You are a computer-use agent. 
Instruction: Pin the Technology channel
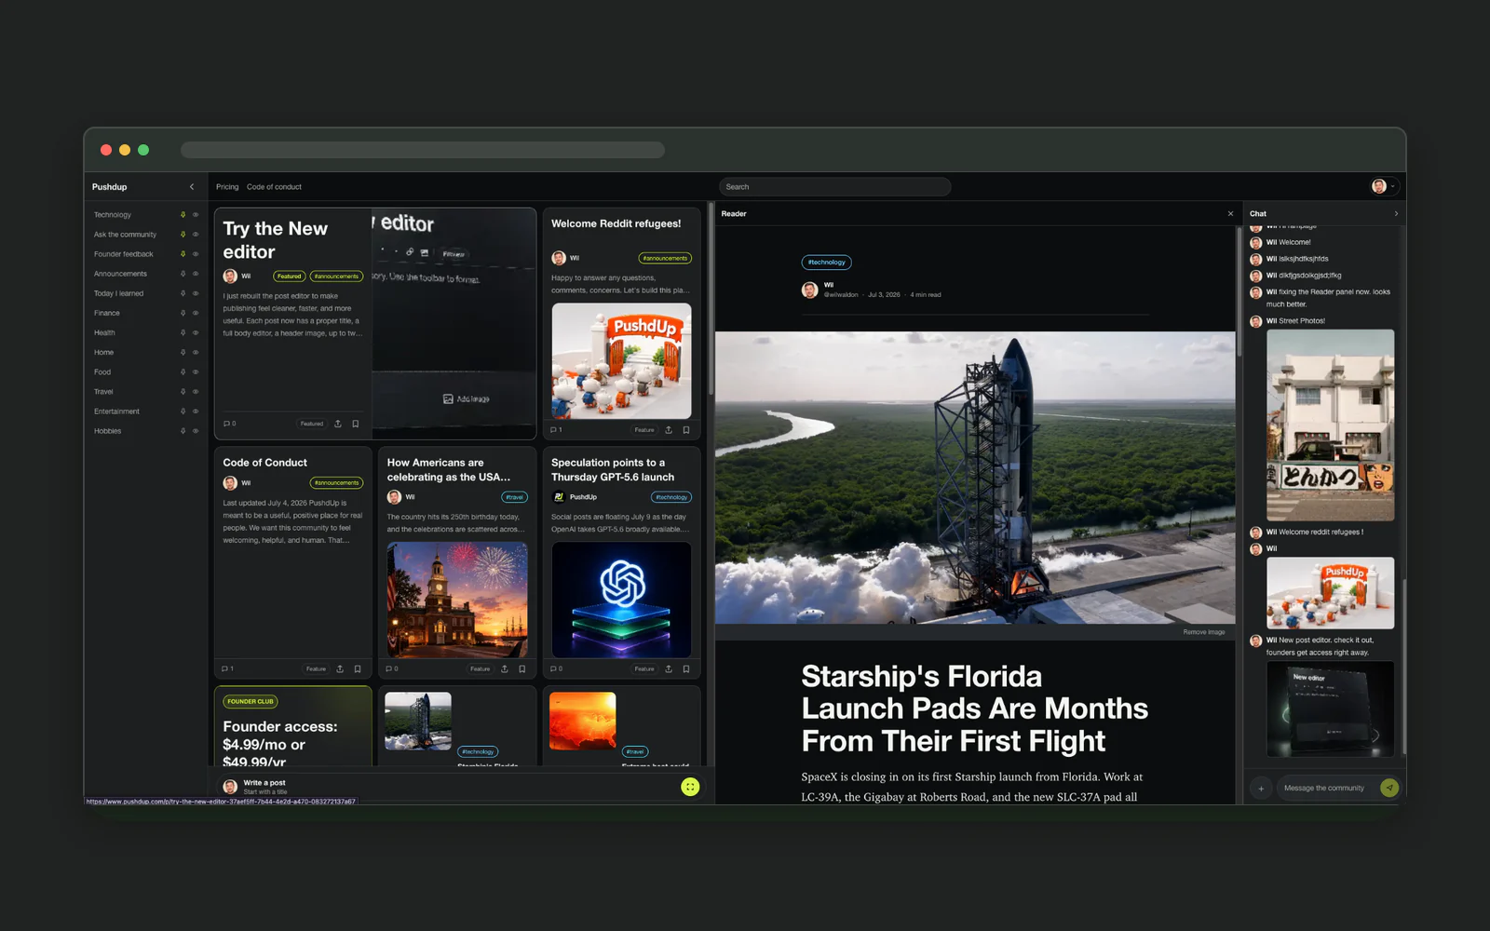(x=183, y=215)
